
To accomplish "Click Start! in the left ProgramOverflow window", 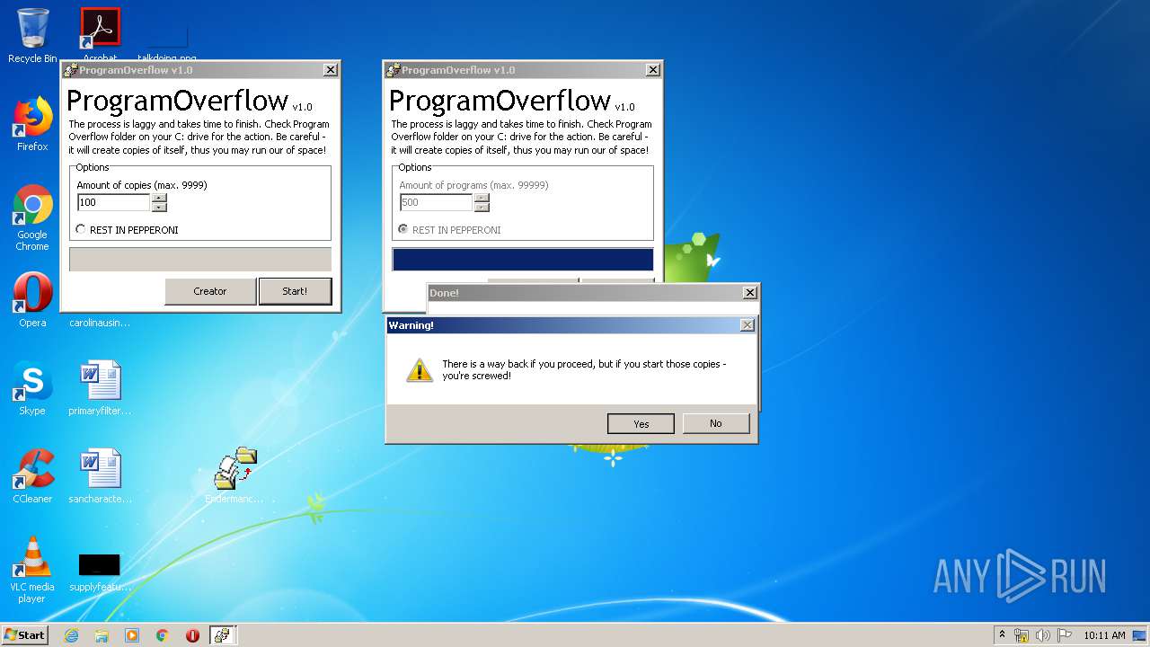I will (x=295, y=291).
